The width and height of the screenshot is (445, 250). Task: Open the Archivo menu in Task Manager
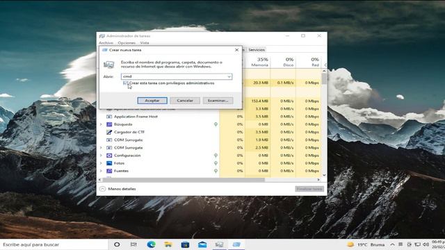[x=106, y=43]
